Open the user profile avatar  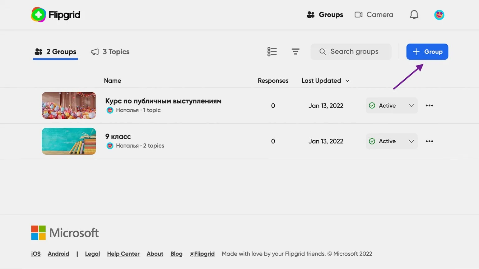pyautogui.click(x=439, y=15)
